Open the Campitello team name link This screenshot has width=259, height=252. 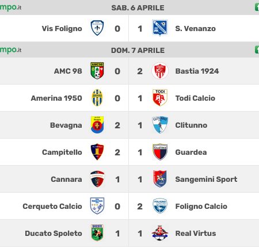click(x=62, y=152)
